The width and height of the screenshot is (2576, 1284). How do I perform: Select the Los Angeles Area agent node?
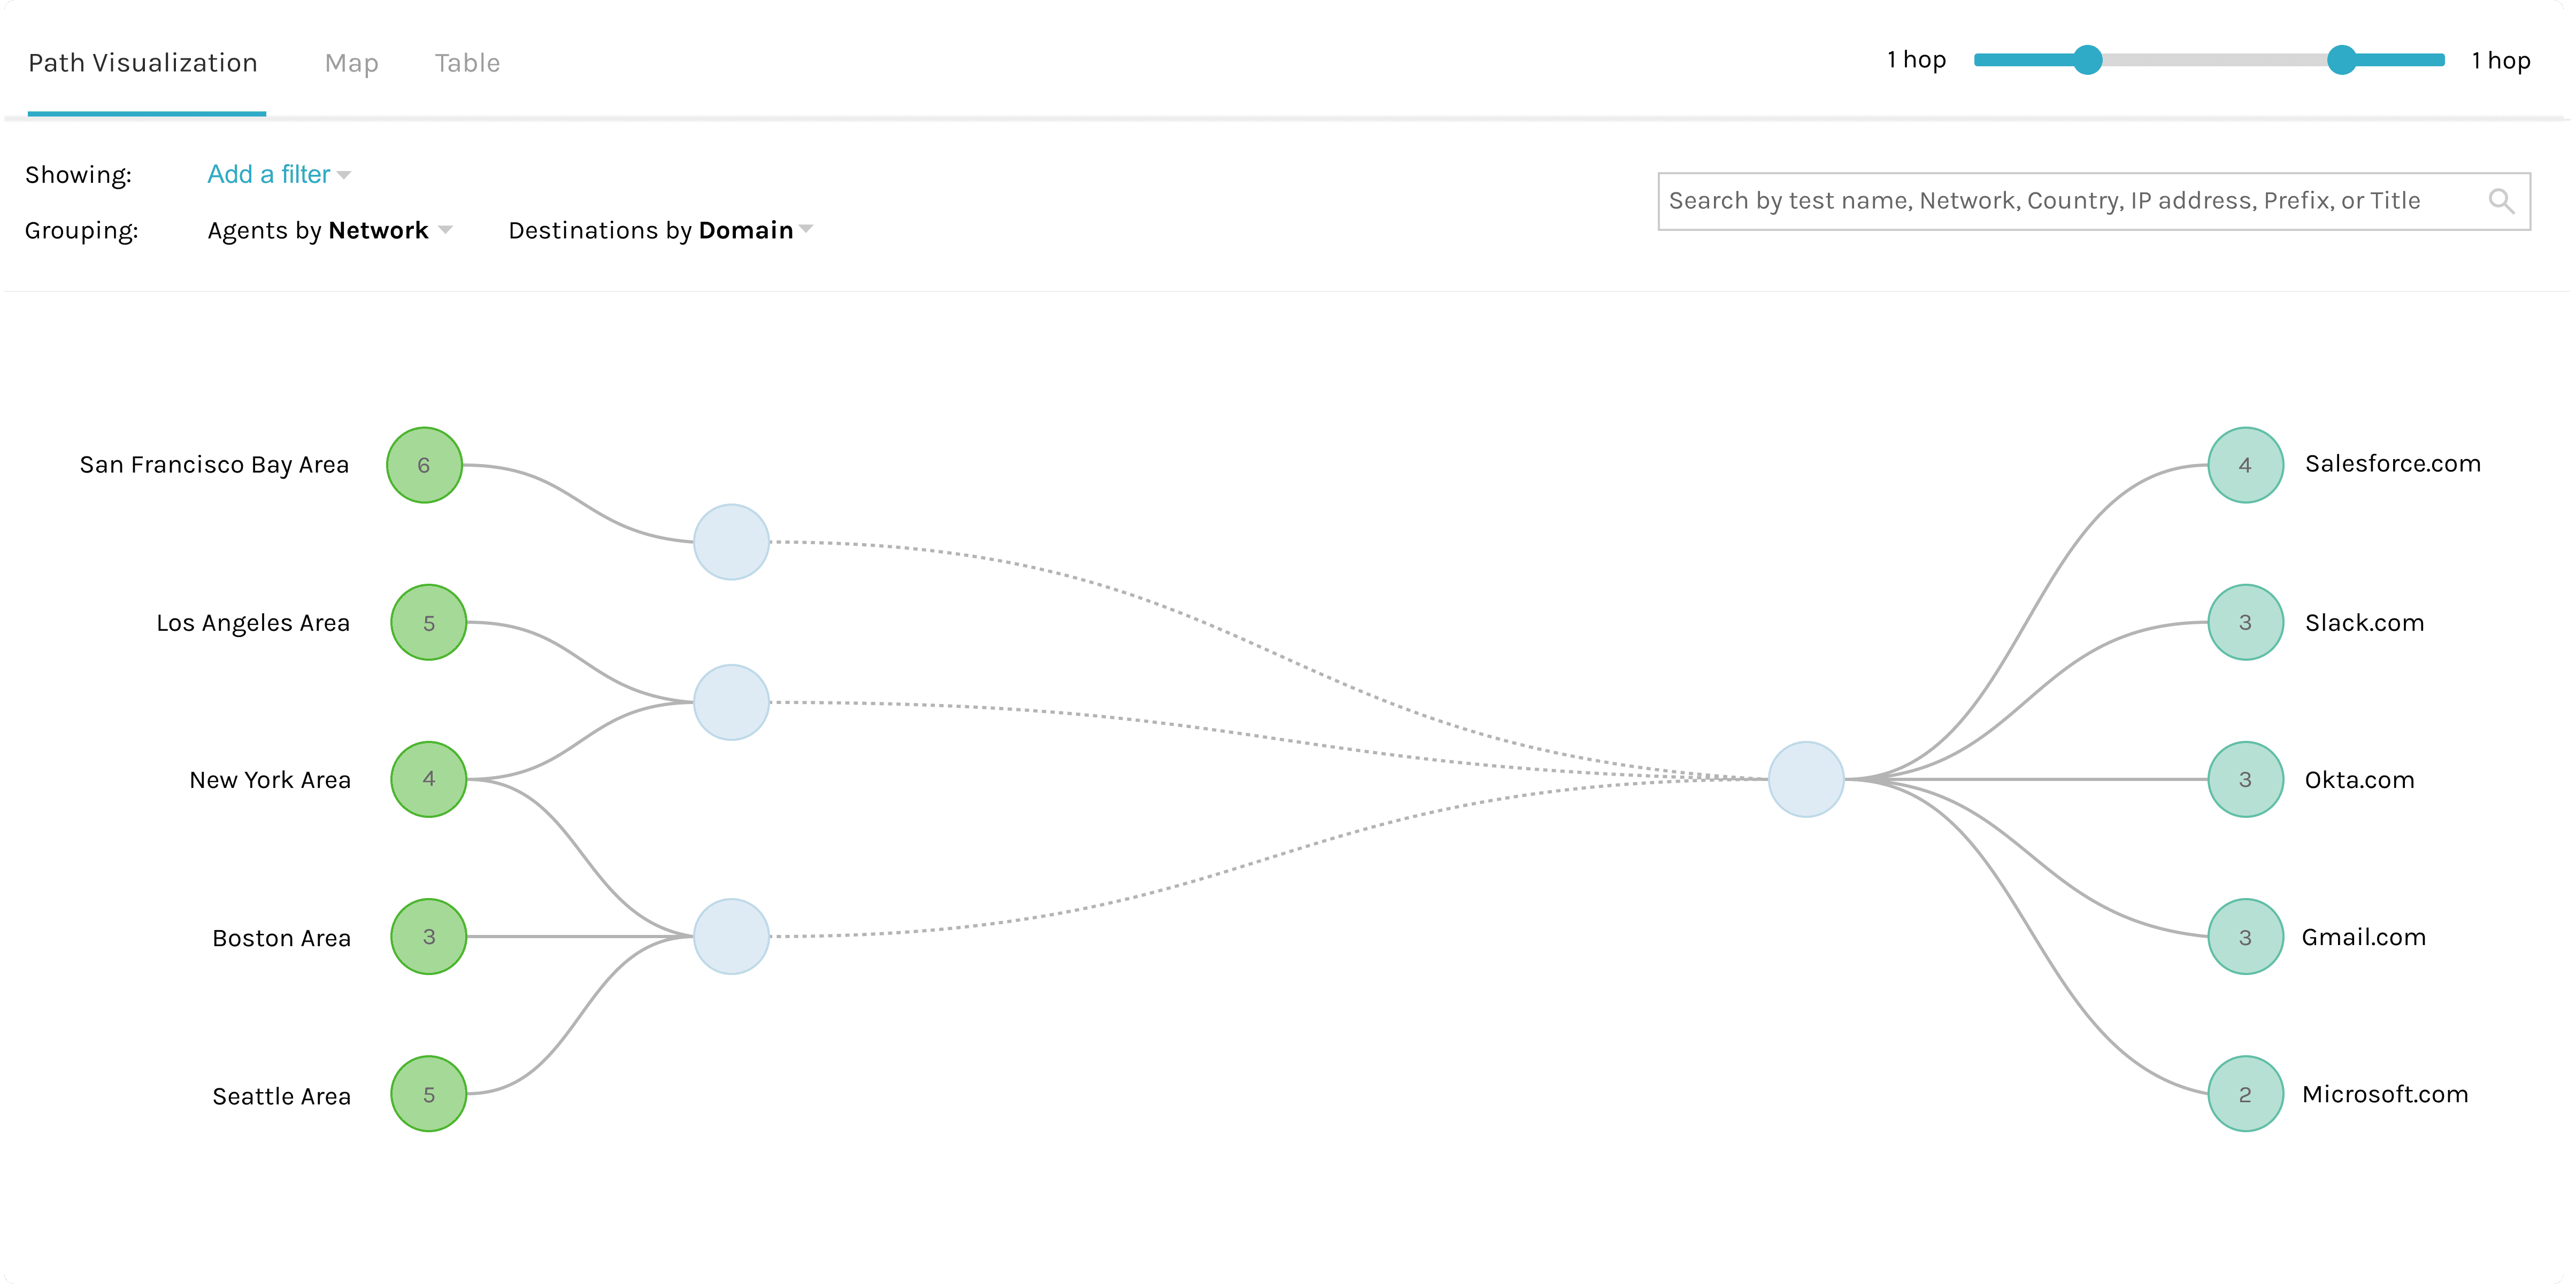point(428,623)
